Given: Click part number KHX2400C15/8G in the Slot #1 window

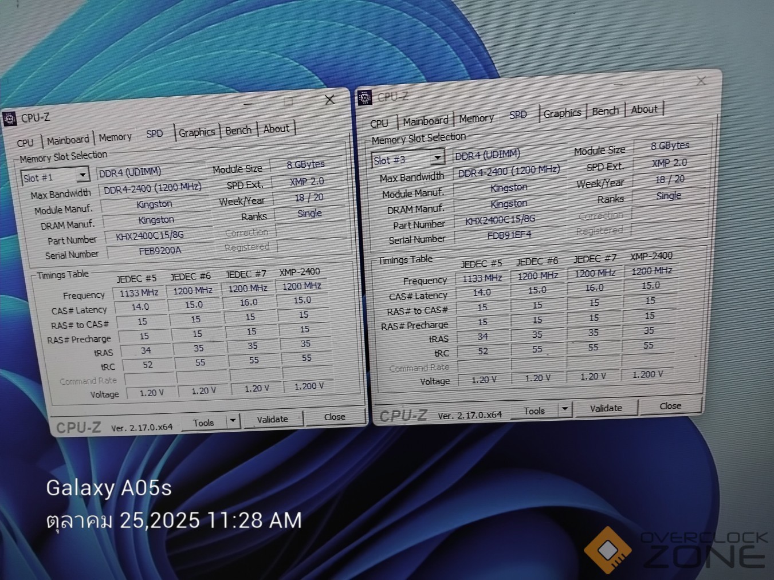Looking at the screenshot, I should 150,236.
